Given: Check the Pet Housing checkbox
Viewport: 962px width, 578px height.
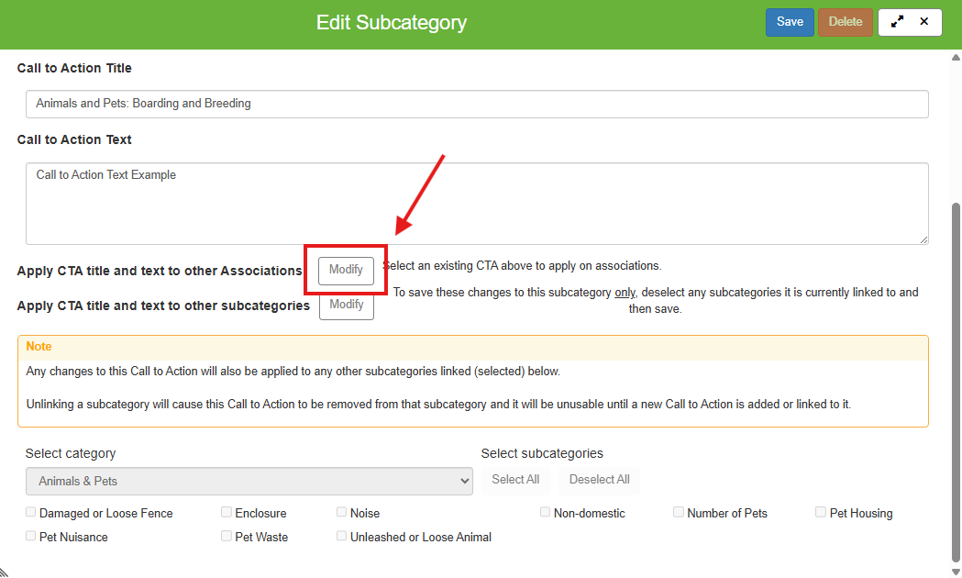Looking at the screenshot, I should pos(821,513).
